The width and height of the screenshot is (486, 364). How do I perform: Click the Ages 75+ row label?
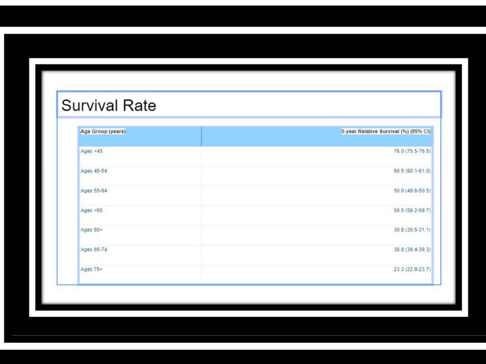click(x=92, y=269)
